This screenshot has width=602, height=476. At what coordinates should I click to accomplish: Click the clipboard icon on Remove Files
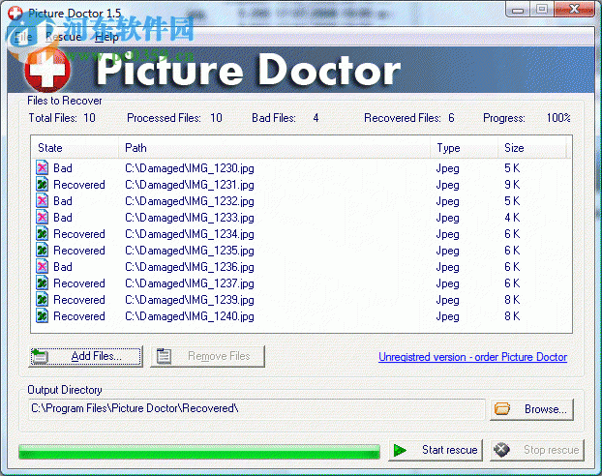(x=164, y=356)
